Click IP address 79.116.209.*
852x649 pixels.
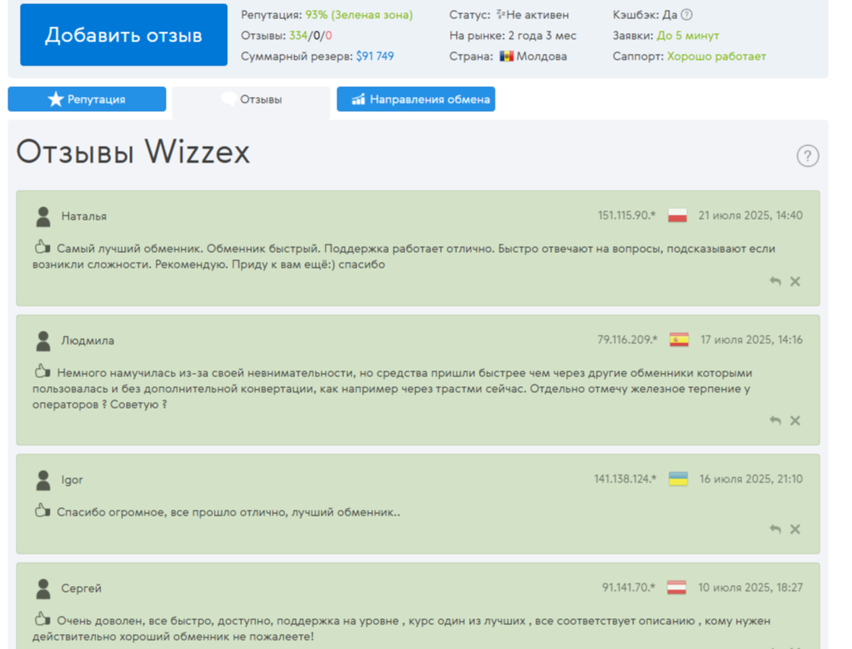click(627, 340)
